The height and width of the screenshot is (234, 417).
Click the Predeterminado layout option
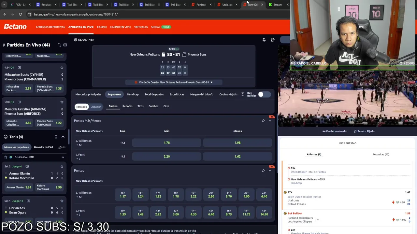coord(334,131)
